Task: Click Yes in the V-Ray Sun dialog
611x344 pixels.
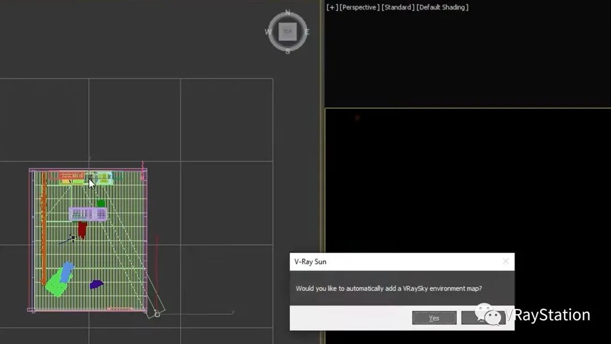Action: click(434, 317)
